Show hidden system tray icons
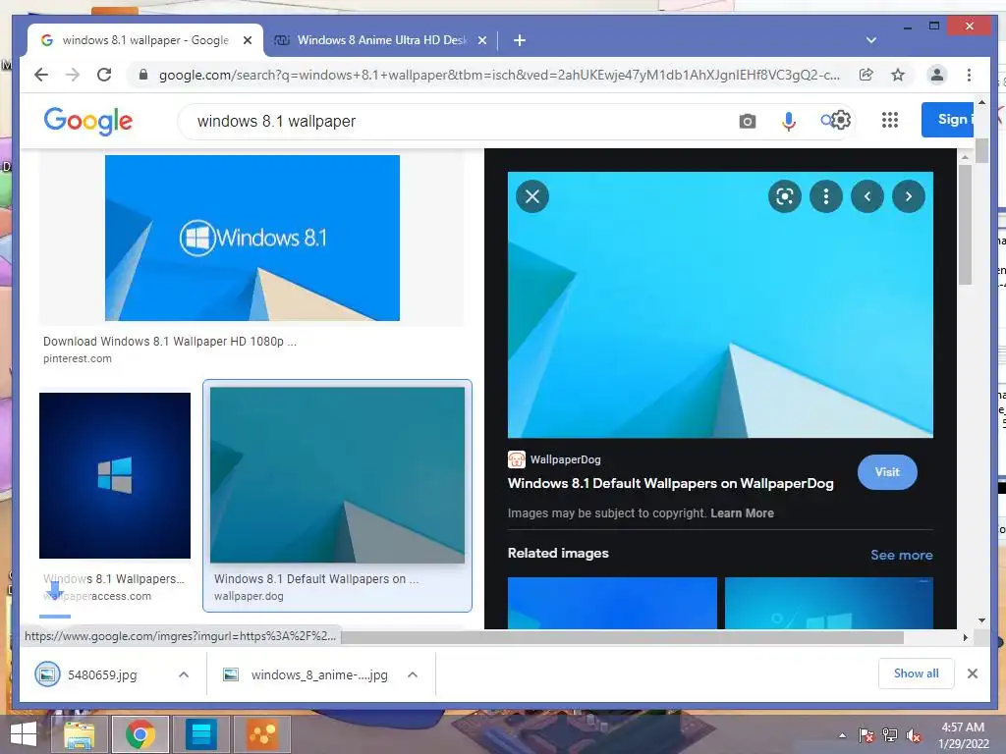The image size is (1006, 754). [842, 736]
